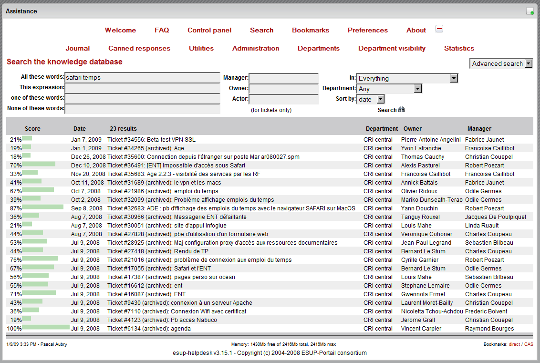This screenshot has width=540, height=363.
Task: Open archived Ticket #6134 agenda
Action: coord(149,329)
